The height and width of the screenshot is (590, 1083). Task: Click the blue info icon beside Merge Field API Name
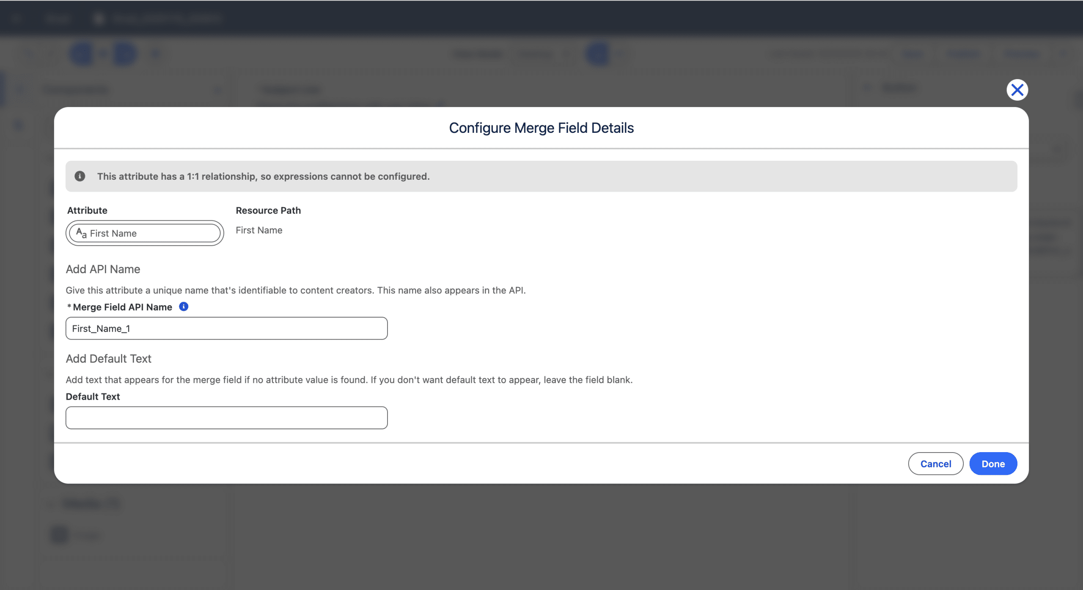[x=184, y=307]
